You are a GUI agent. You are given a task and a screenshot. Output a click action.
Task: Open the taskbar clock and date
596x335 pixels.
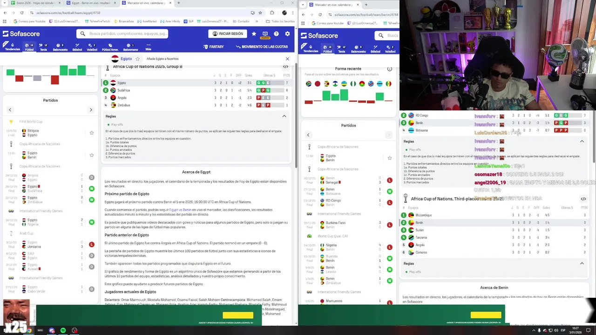(576, 330)
